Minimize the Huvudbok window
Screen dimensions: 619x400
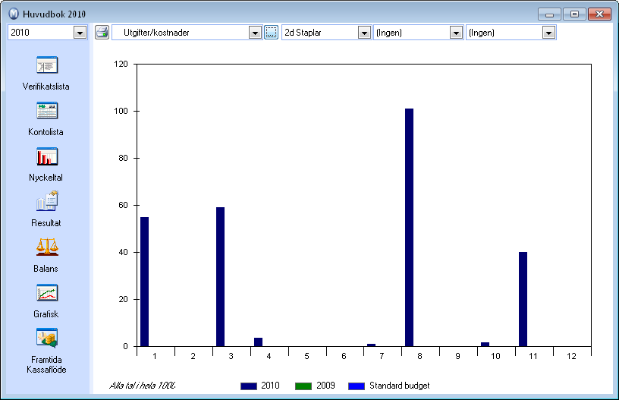click(x=549, y=14)
